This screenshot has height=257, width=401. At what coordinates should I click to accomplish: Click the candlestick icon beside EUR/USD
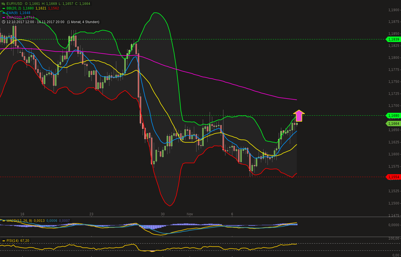pyautogui.click(x=3, y=4)
